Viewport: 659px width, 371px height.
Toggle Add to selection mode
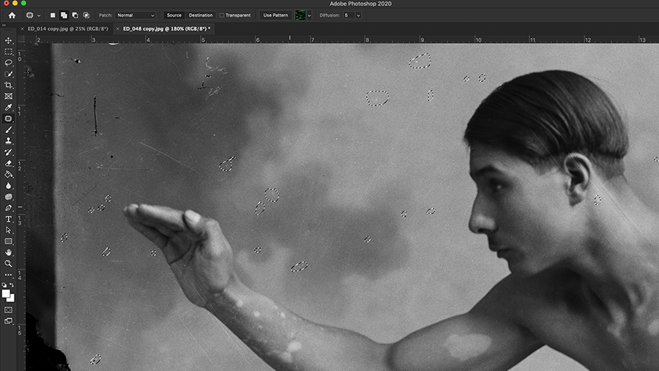point(64,15)
